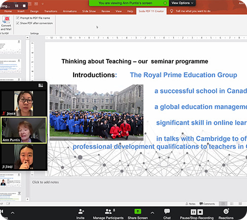Image resolution: width=247 pixels, height=220 pixels.
Task: Select the bottom slide thumbnail in panel
Action: click(x=11, y=196)
